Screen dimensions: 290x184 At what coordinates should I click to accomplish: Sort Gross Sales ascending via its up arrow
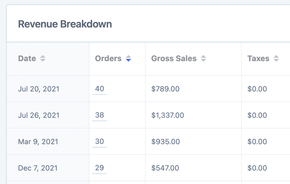click(204, 57)
